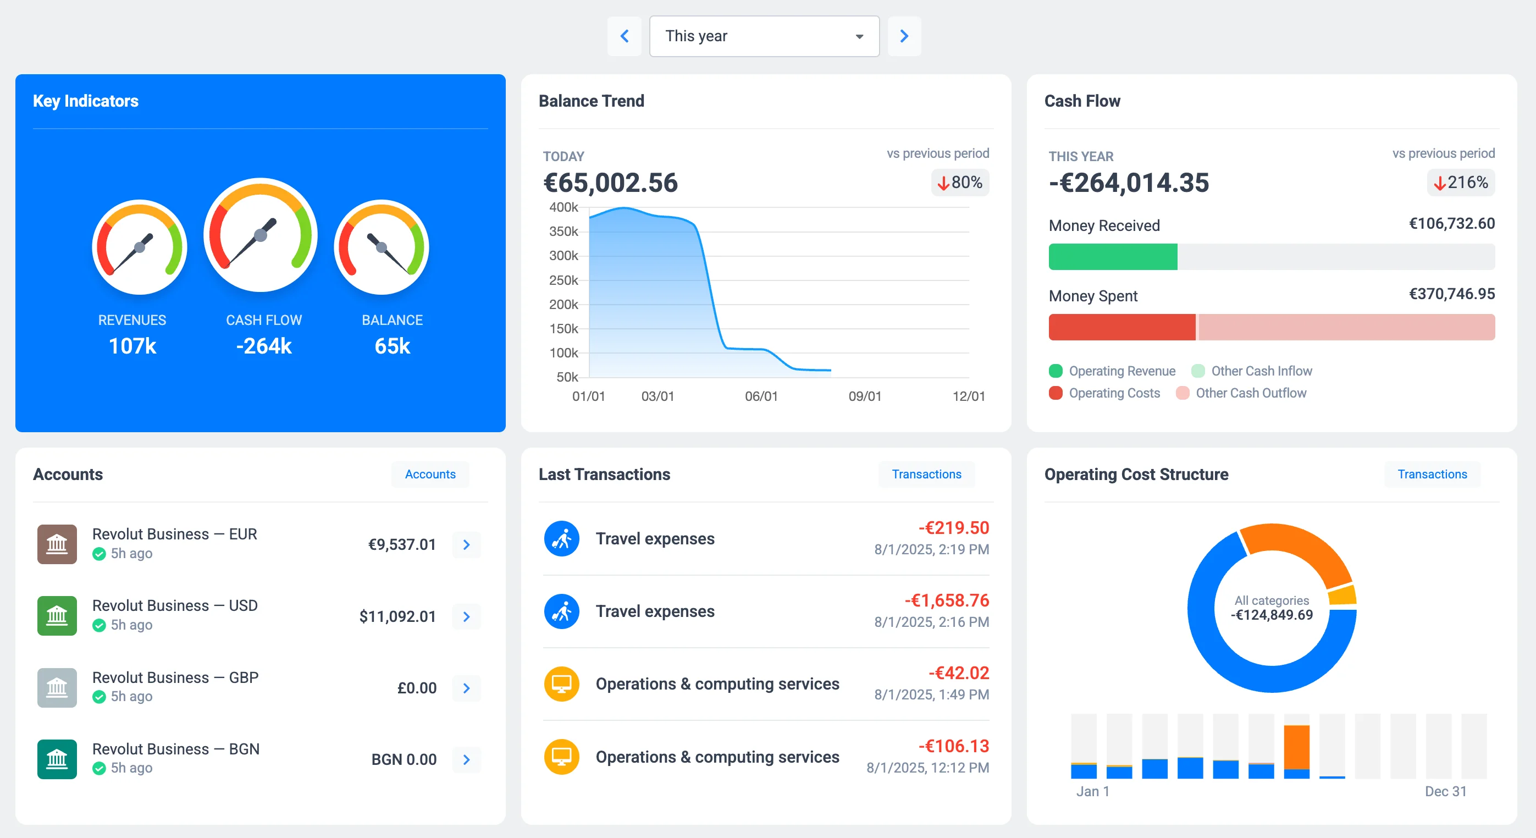Click the Revolut Business USD bank icon

tap(57, 615)
